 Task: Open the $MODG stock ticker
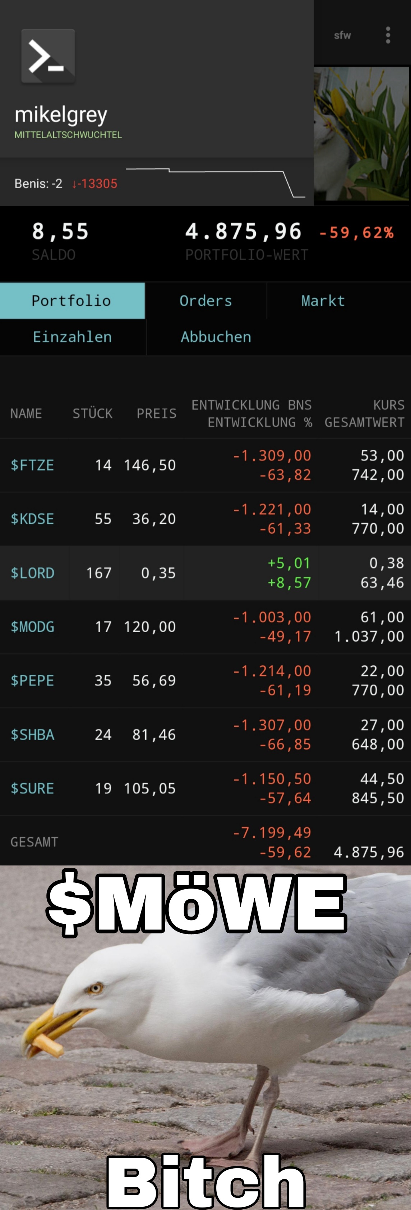pos(32,627)
